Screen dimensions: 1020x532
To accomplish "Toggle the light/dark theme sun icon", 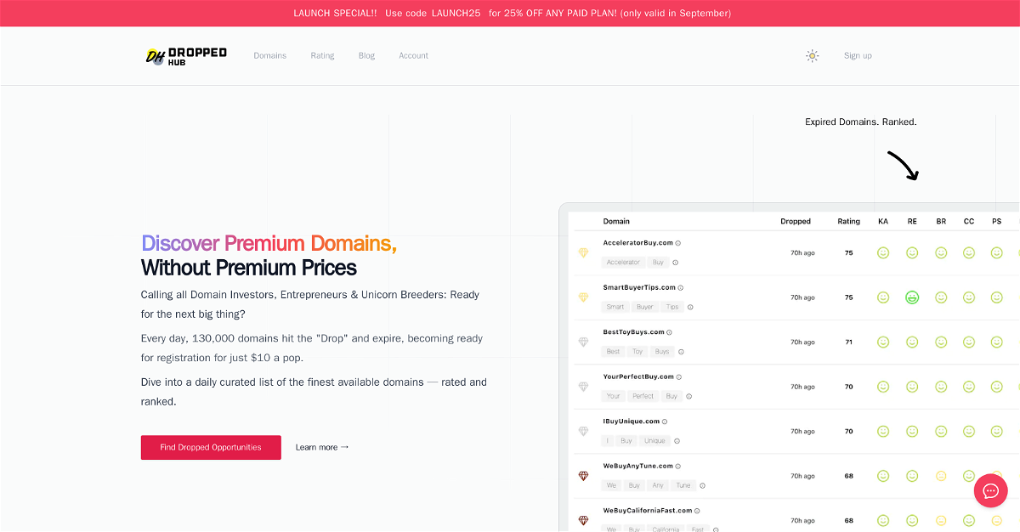I will coord(813,56).
